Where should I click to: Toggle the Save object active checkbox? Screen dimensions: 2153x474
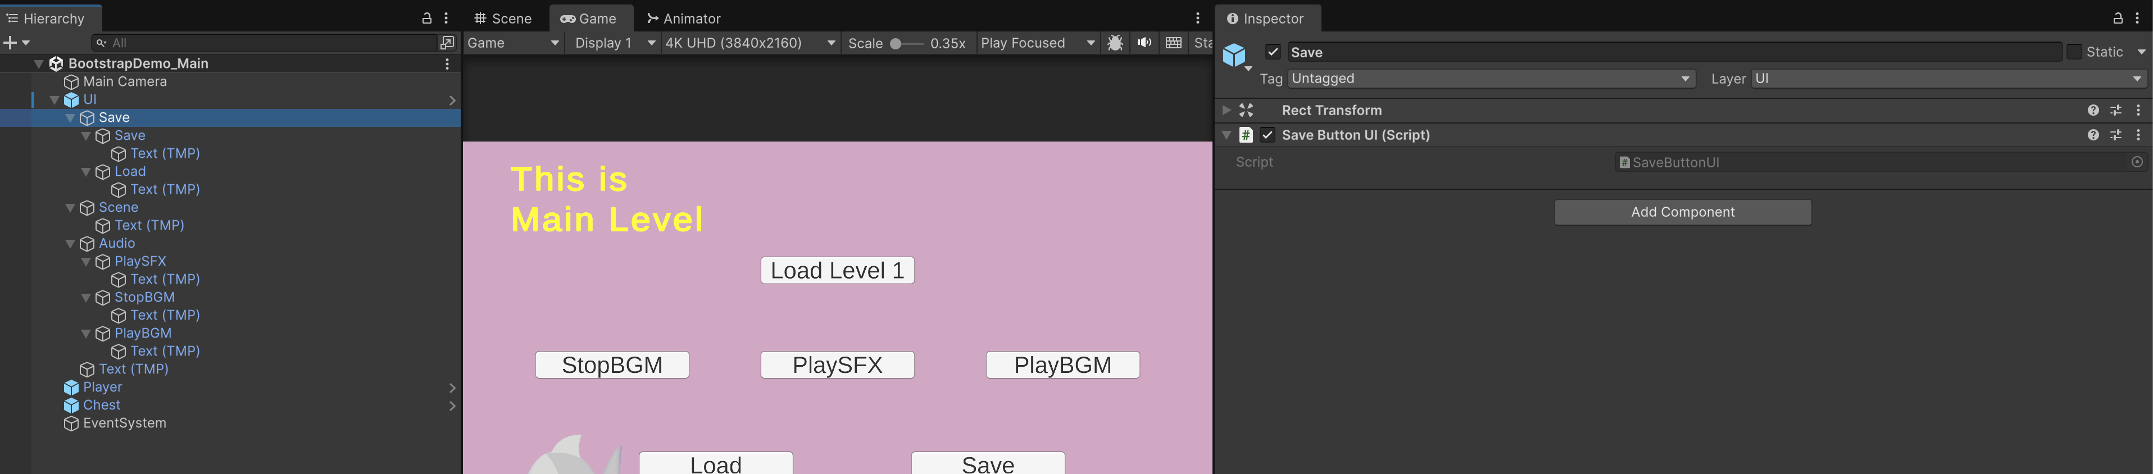tap(1272, 52)
